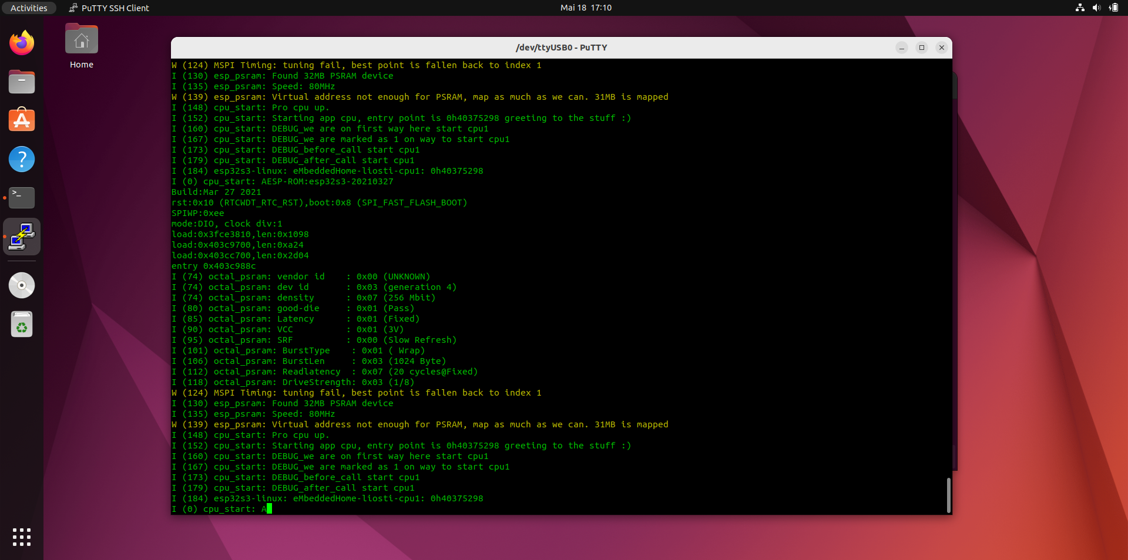Image resolution: width=1128 pixels, height=560 pixels.
Task: Open the Files manager in dock
Action: pyautogui.click(x=22, y=82)
